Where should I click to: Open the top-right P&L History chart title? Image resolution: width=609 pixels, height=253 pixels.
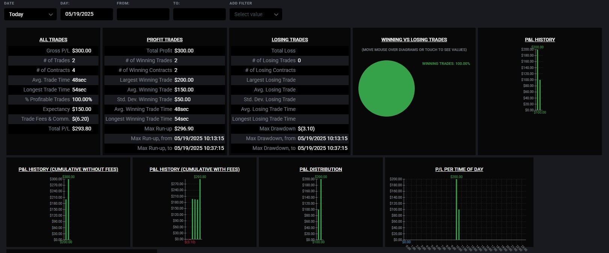[x=539, y=40]
